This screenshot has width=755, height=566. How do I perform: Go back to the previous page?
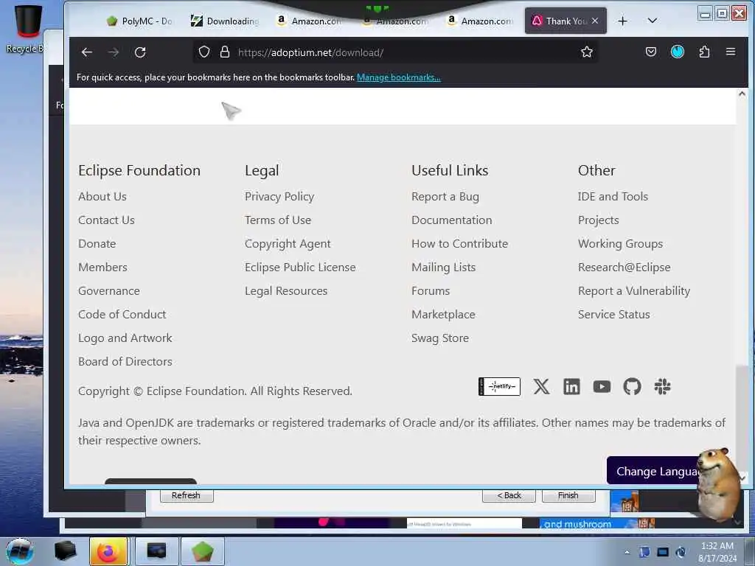pyautogui.click(x=87, y=52)
